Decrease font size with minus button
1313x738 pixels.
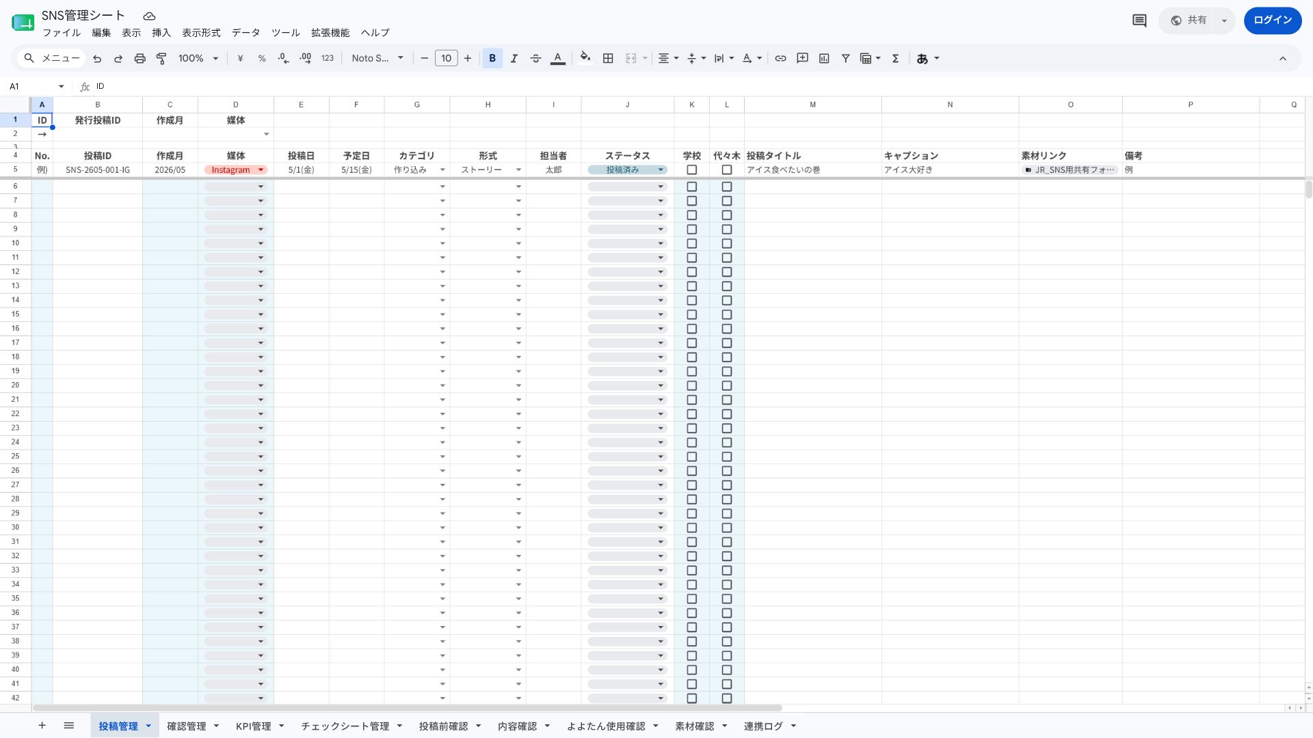(x=424, y=59)
